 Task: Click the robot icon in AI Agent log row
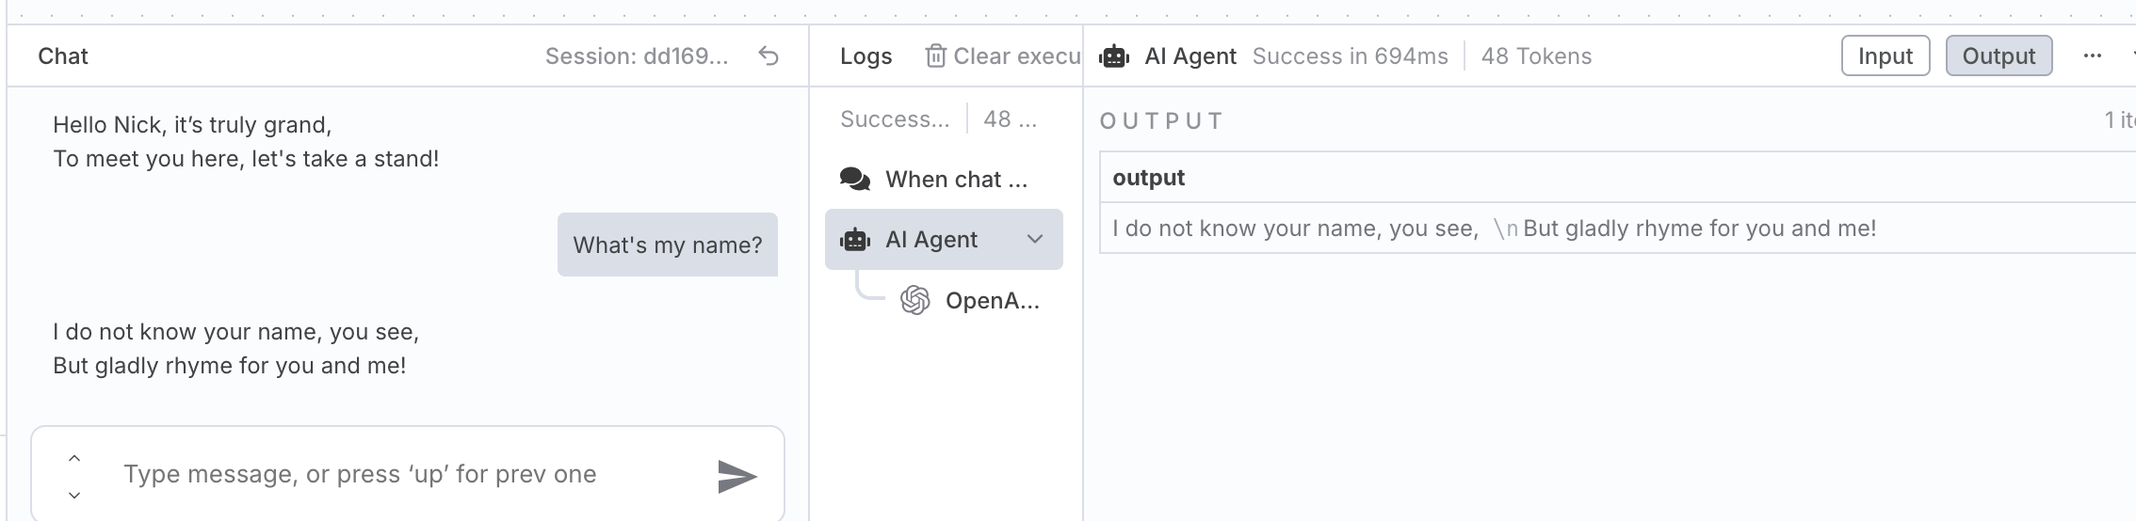coord(855,240)
